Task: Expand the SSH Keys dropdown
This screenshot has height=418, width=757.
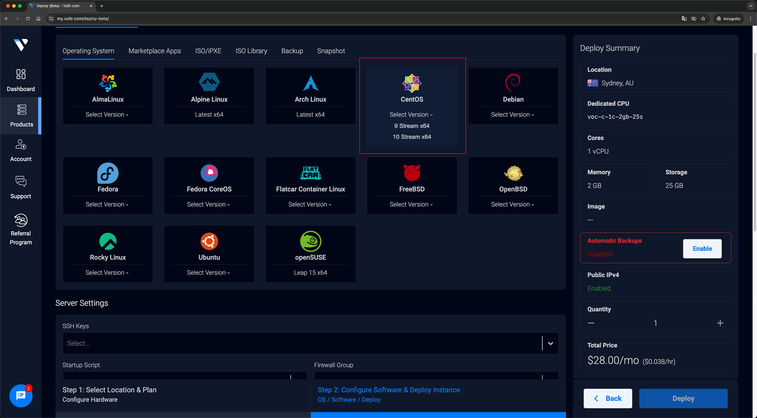Action: pyautogui.click(x=550, y=343)
